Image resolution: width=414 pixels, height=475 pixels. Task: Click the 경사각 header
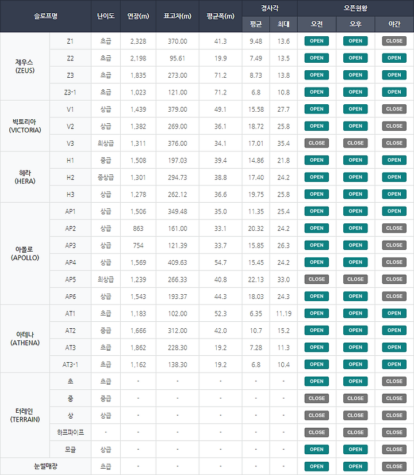270,8
